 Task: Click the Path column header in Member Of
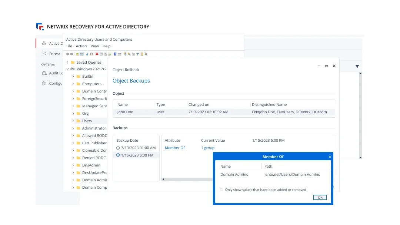(268, 166)
